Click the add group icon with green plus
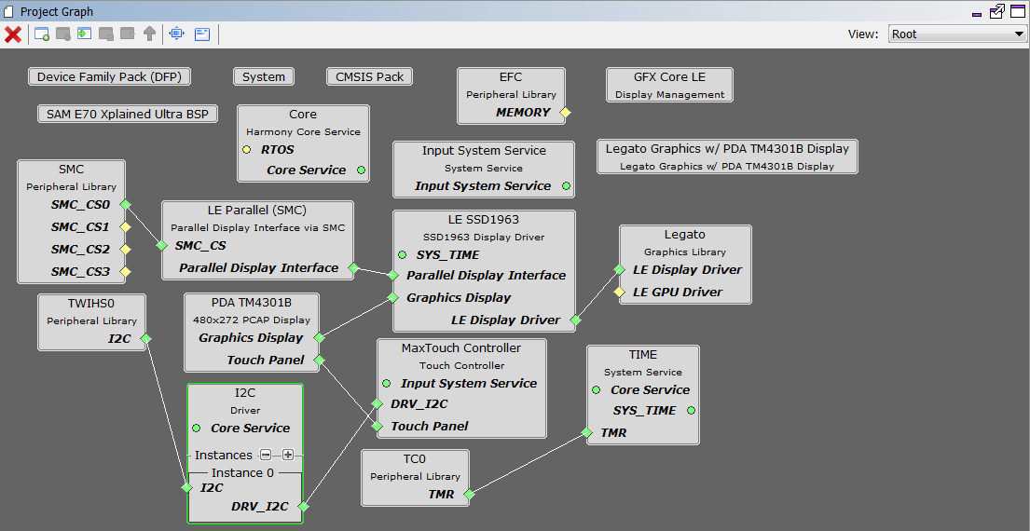 42,34
